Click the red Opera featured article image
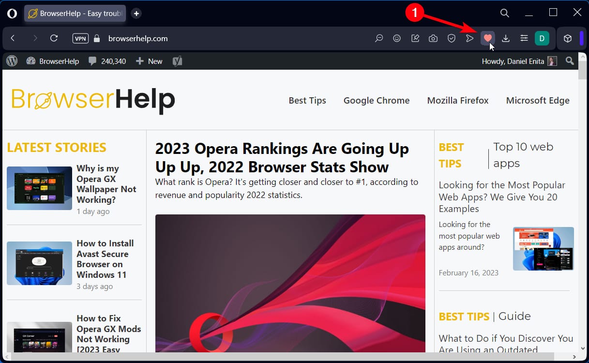589x363 pixels. 290,283
